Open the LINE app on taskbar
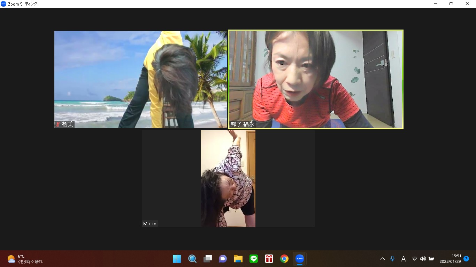 (x=254, y=259)
